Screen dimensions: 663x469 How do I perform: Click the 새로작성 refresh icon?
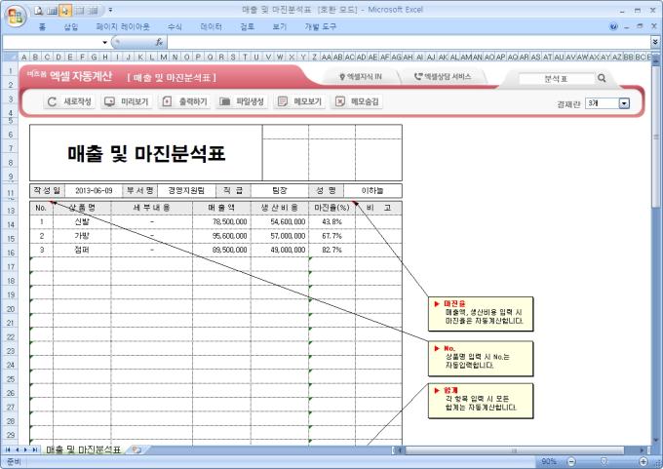[x=52, y=101]
